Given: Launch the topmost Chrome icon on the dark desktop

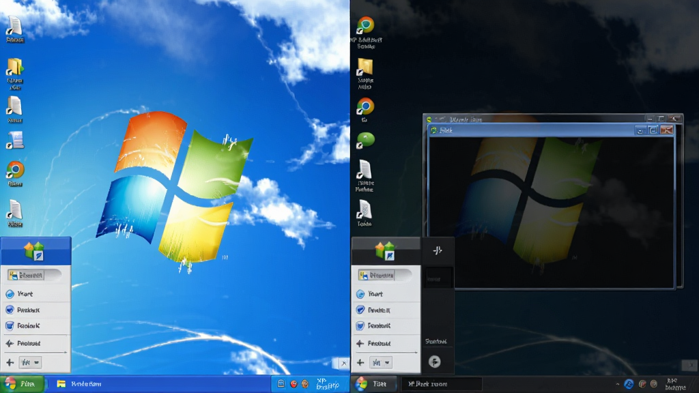Looking at the screenshot, I should (366, 26).
